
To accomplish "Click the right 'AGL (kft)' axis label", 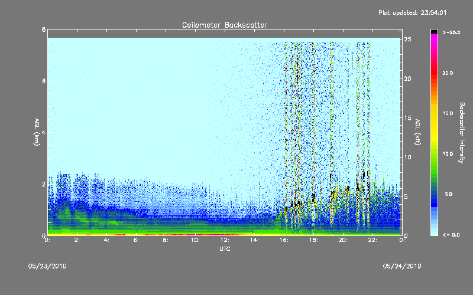I will point(417,132).
